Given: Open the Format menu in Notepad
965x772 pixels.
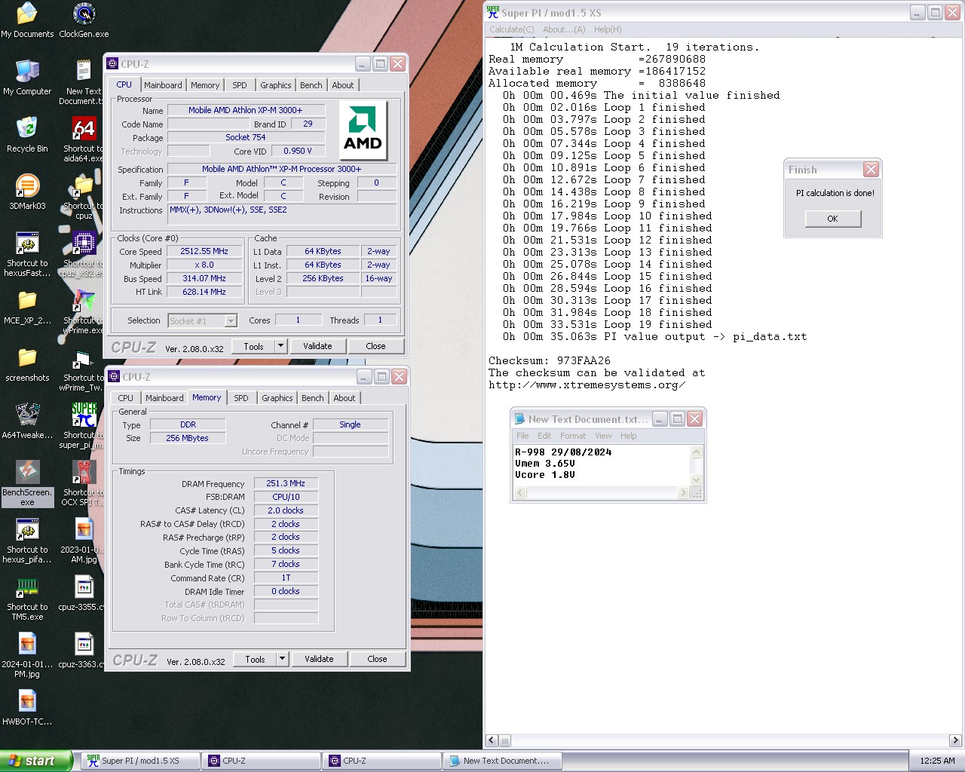Looking at the screenshot, I should click(x=573, y=436).
